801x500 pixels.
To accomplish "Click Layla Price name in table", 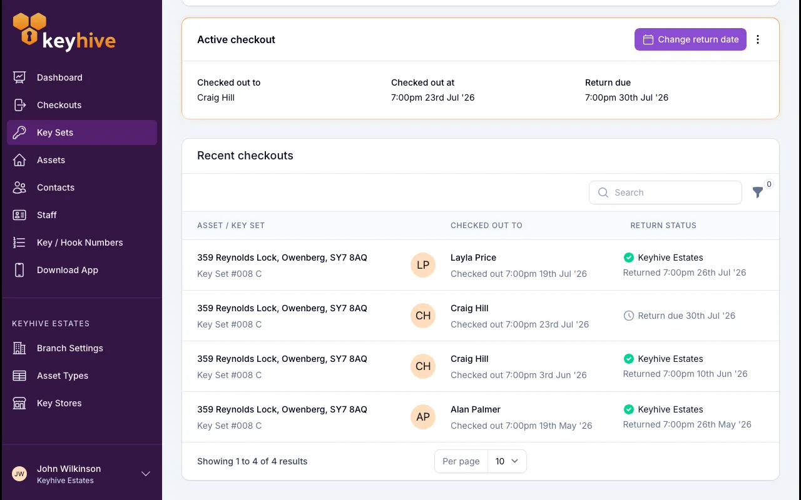I will tap(473, 257).
